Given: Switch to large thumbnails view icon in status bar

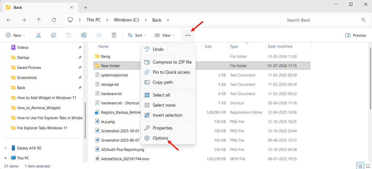Looking at the screenshot, I should coord(367,166).
